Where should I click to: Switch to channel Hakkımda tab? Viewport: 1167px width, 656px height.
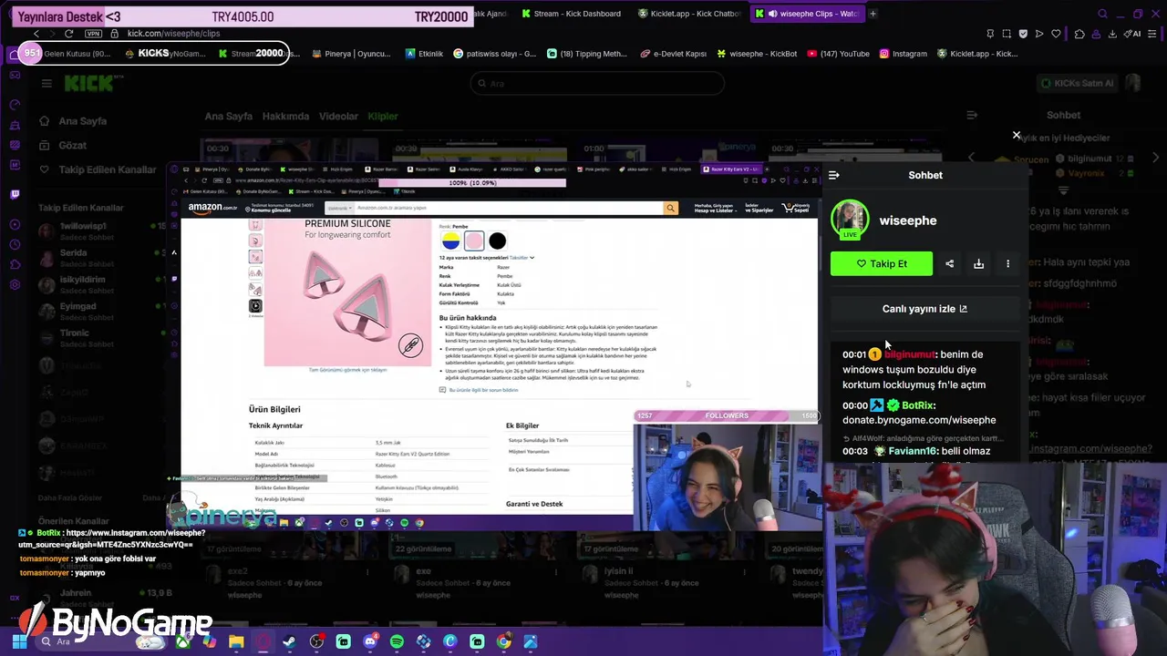coord(285,117)
